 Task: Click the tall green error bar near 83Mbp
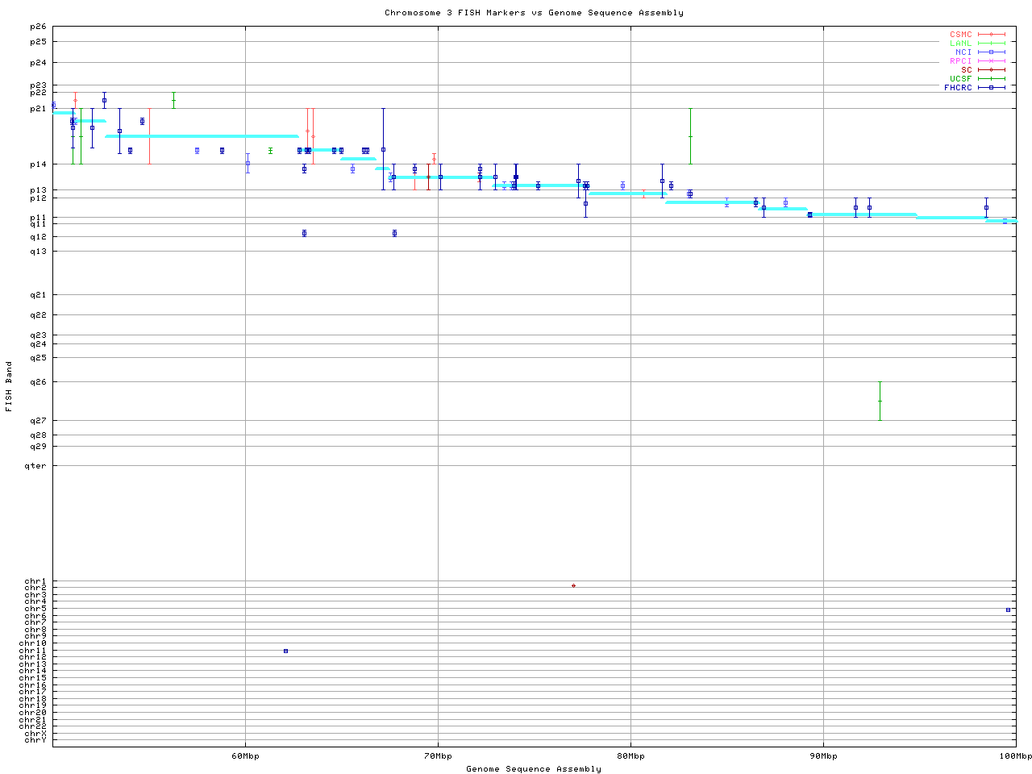click(690, 136)
